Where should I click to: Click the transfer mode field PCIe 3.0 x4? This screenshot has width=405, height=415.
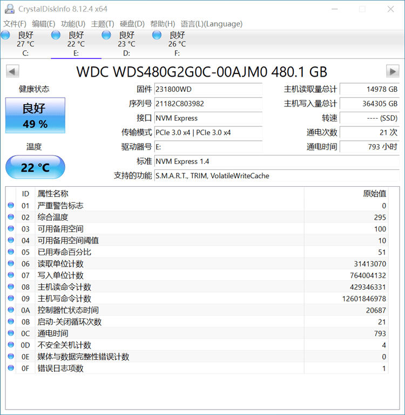click(208, 132)
